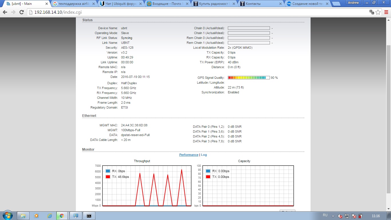Switch to the Создание новой темы tab
This screenshot has height=220, width=391.
[308, 4]
